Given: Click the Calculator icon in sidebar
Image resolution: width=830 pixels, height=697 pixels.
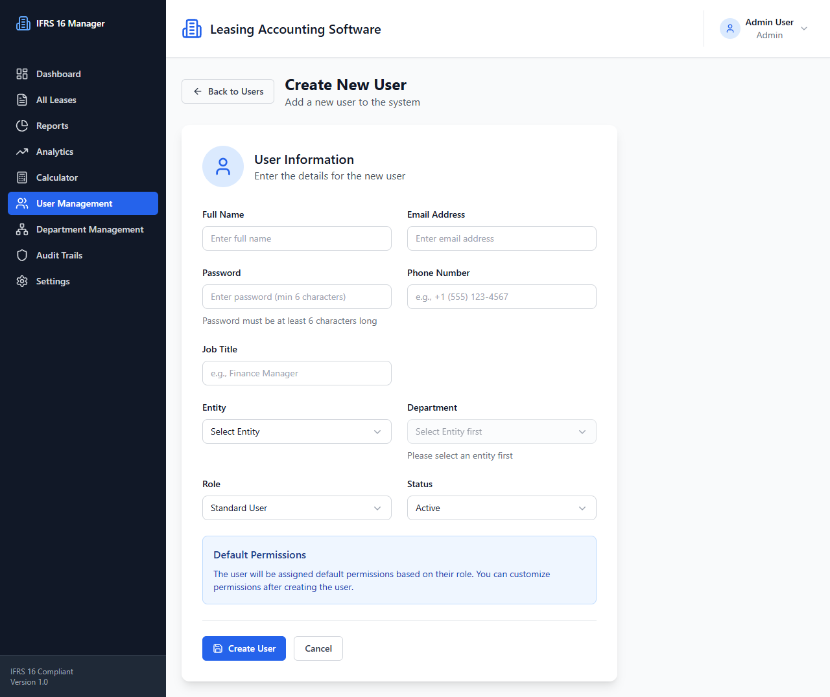Looking at the screenshot, I should [22, 177].
